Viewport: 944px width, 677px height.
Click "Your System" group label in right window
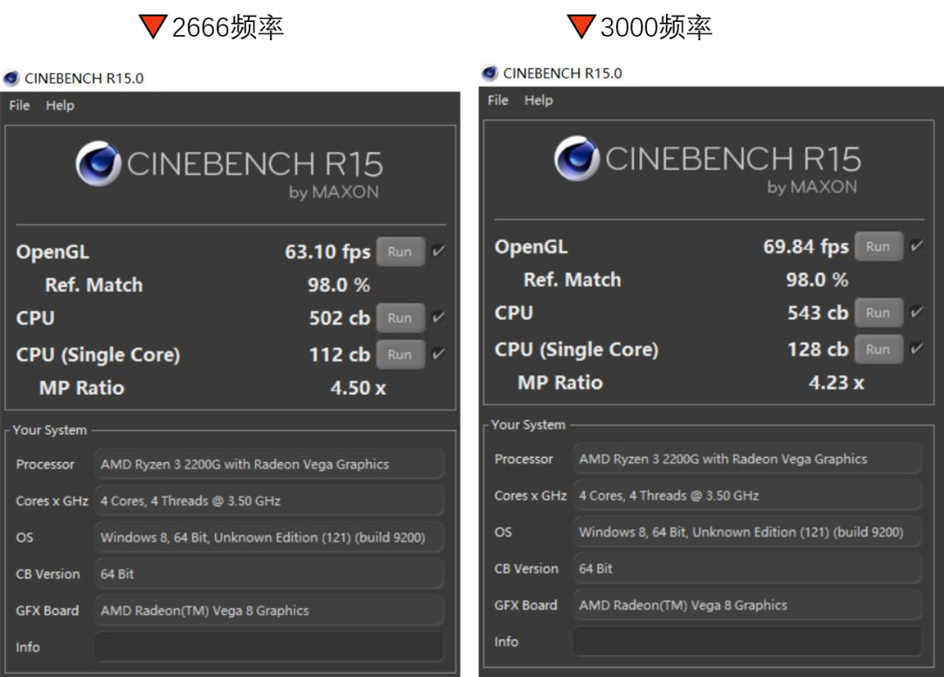pos(528,425)
